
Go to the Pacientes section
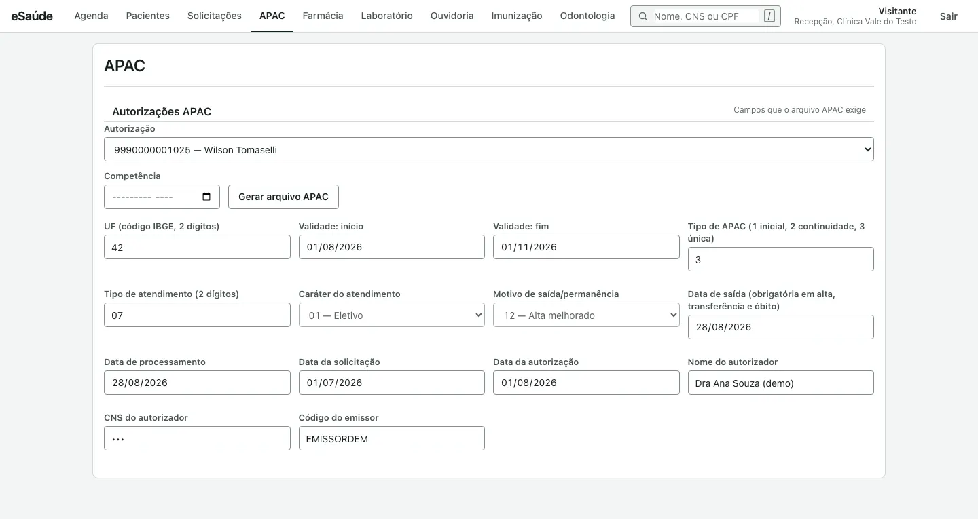tap(148, 16)
